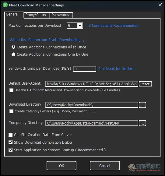Click the '8 Connections Recommended' text
165x176 pixels.
point(113,26)
